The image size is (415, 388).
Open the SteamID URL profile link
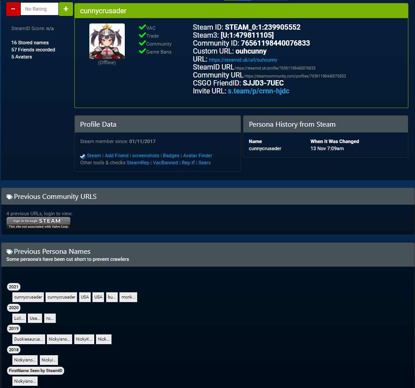tap(275, 68)
